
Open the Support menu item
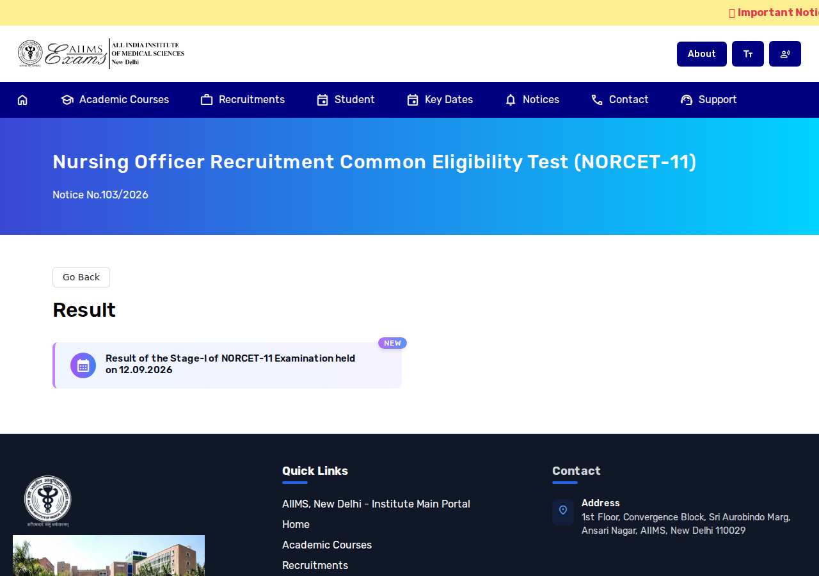click(x=709, y=100)
